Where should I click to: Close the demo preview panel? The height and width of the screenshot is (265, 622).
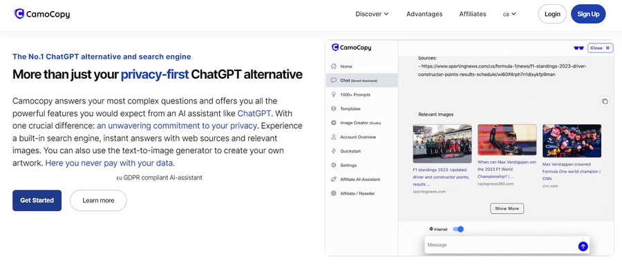600,48
